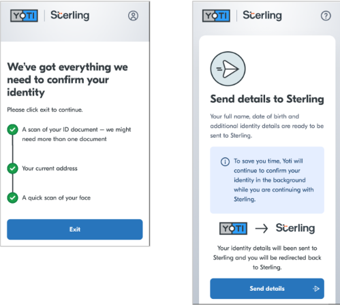The width and height of the screenshot is (340, 305).
Task: Click the Sterling logo after the arrow
Action: pyautogui.click(x=295, y=228)
